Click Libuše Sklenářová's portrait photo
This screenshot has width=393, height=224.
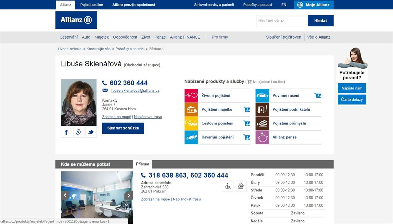[79, 102]
